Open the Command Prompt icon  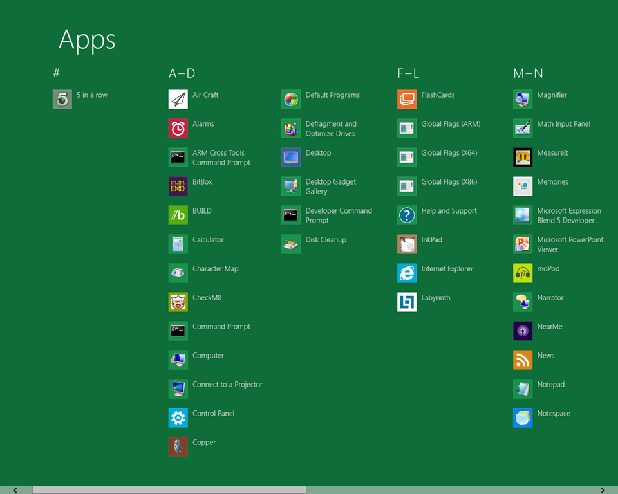[x=178, y=331]
